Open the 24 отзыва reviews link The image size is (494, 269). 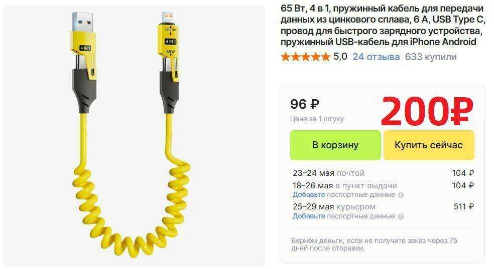(376, 57)
